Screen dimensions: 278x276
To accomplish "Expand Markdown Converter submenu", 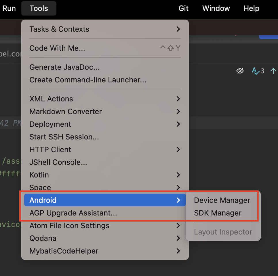I will [x=105, y=111].
